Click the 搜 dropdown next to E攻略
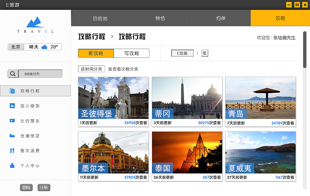310x196 pixels. (x=204, y=53)
